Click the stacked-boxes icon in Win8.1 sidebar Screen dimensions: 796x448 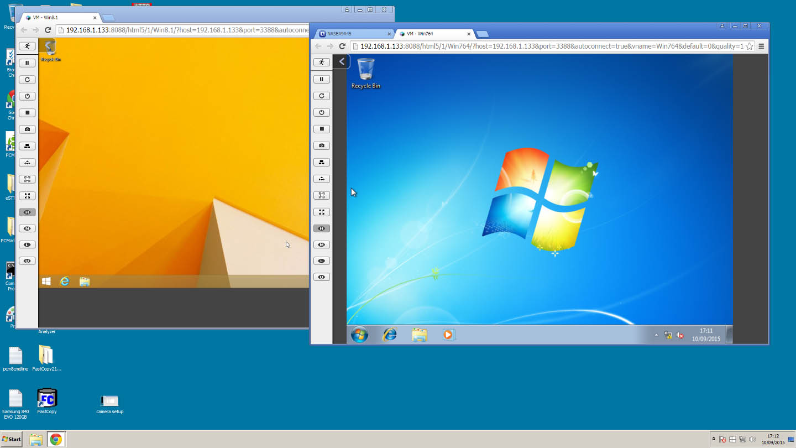point(27,146)
